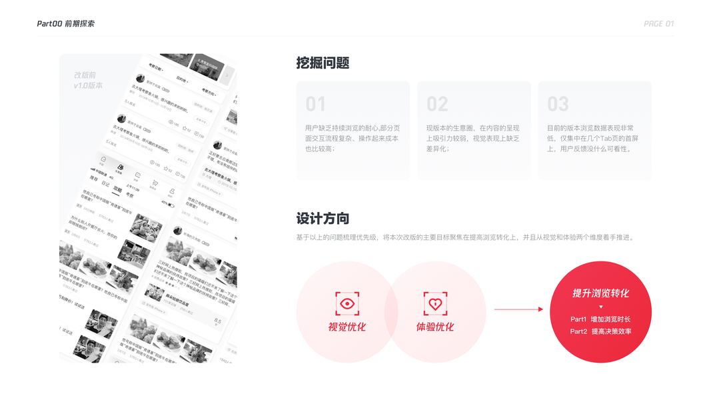Select the underlined 攻略 tab in mockup
The image size is (711, 400).
coord(118,189)
